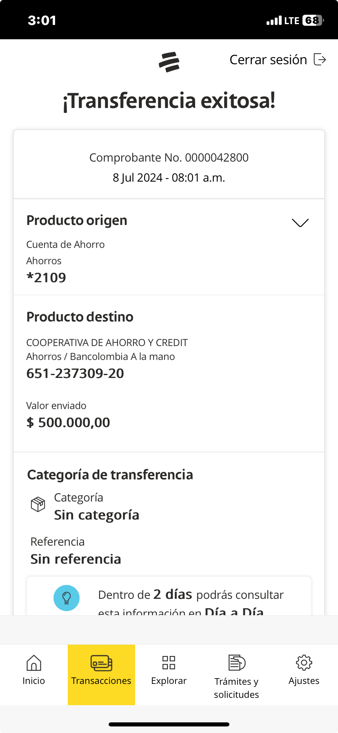338x733 pixels.
Task: Click Cerrar sesión text
Action: point(268,60)
